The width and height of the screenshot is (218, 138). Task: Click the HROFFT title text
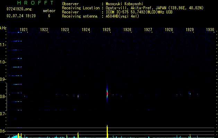click(36, 3)
